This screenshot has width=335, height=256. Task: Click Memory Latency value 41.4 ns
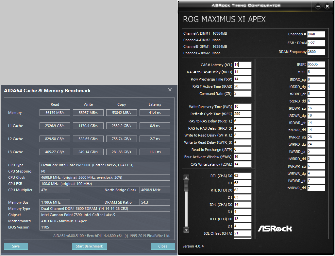pyautogui.click(x=155, y=113)
